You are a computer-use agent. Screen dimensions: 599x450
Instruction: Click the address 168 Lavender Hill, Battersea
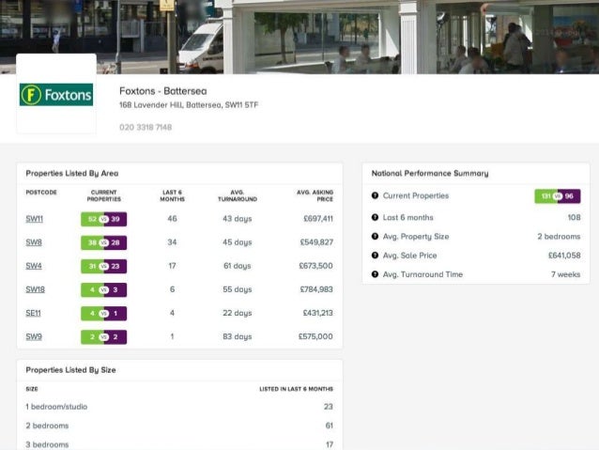point(189,105)
